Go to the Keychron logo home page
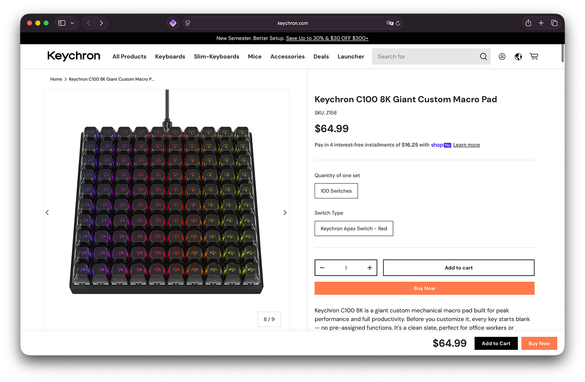The image size is (585, 382). (x=74, y=56)
